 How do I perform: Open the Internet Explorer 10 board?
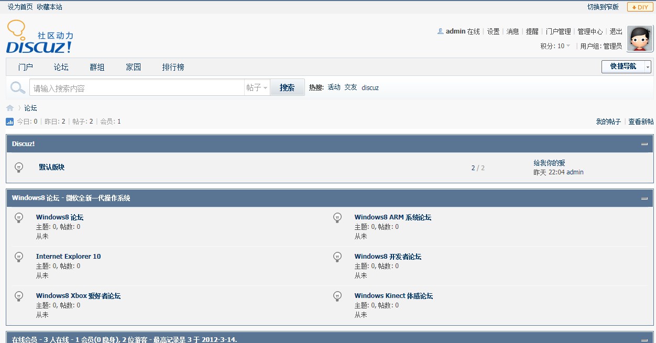pos(68,257)
